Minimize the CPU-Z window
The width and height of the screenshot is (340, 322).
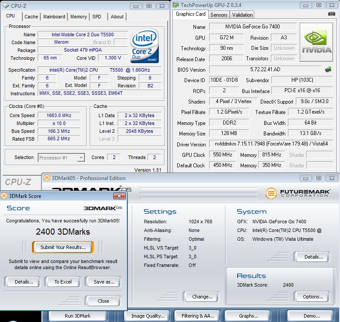(136, 6)
